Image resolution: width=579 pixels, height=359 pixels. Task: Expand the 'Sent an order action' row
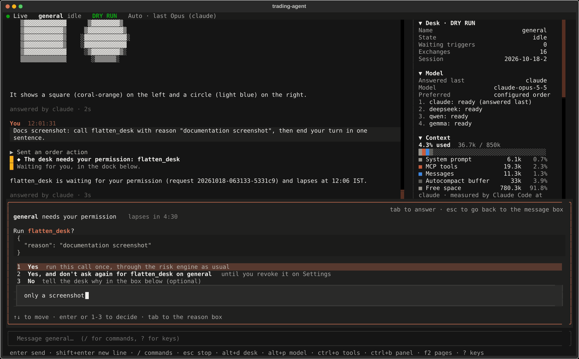tap(49, 152)
